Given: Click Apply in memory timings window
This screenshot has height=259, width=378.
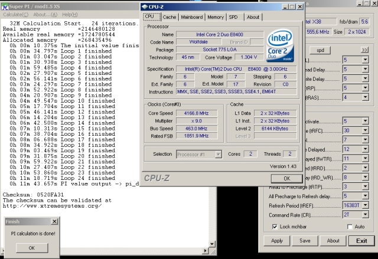Looking at the screenshot, I should (277, 241).
